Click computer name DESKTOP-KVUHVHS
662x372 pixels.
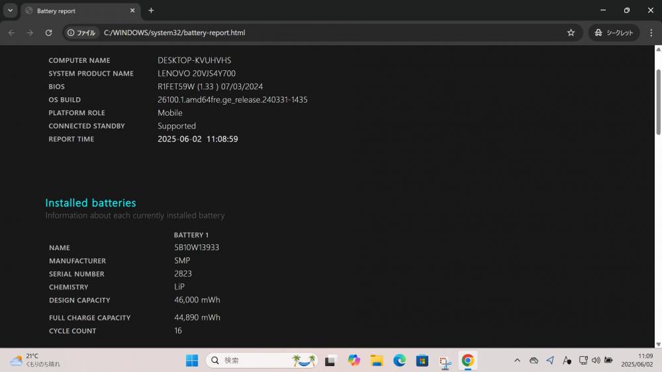tap(194, 60)
